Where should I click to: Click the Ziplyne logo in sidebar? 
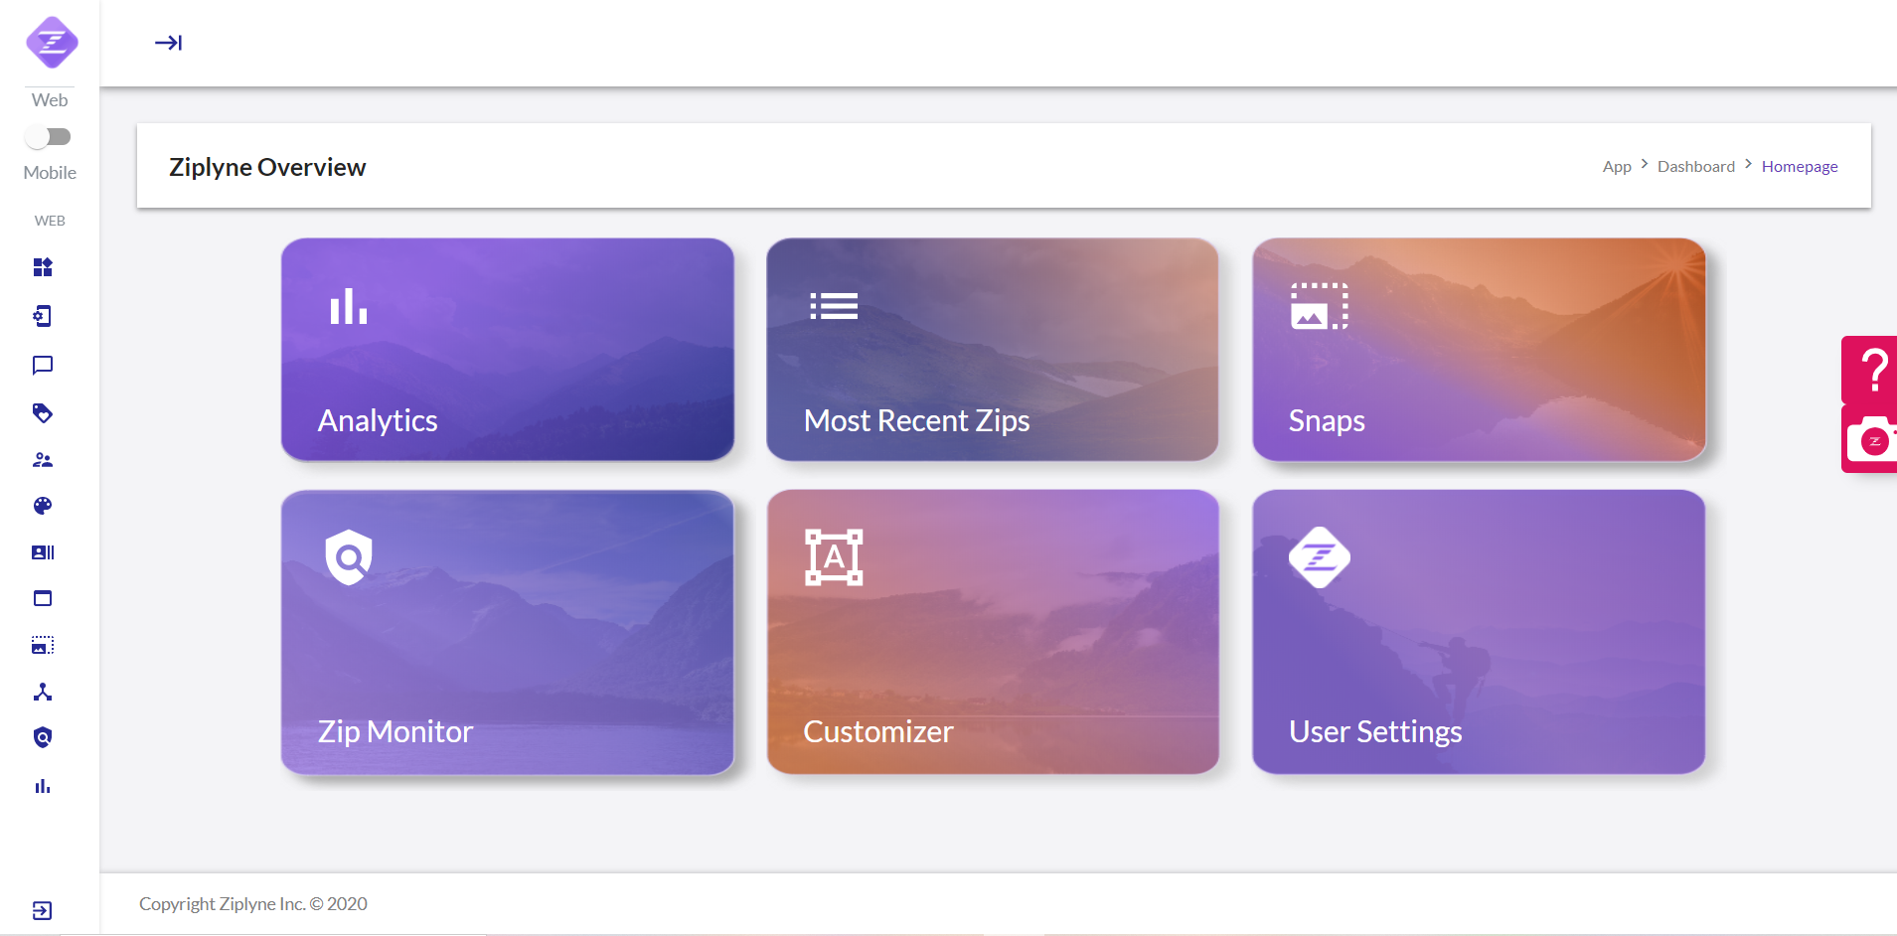[52, 43]
